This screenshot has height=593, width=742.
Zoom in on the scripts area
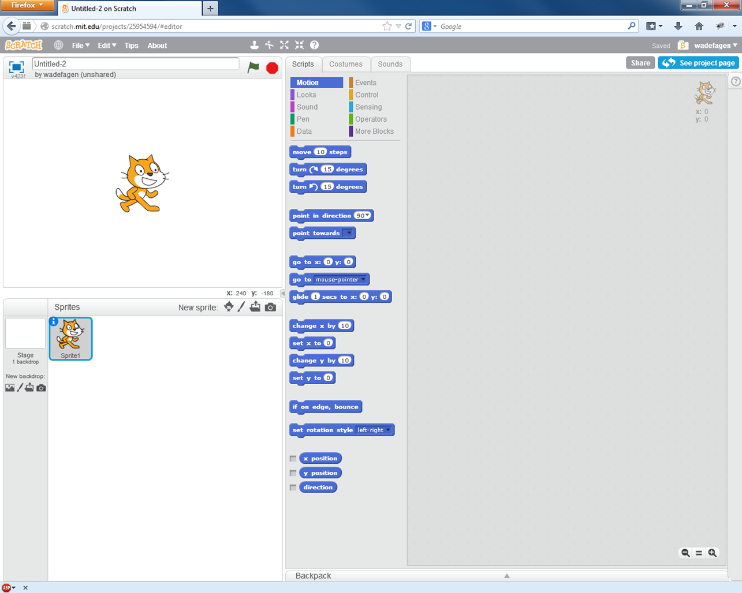pos(713,553)
